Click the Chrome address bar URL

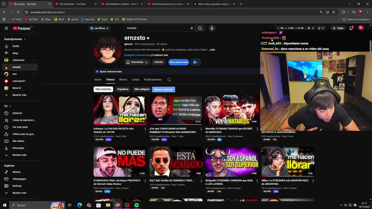47,12
